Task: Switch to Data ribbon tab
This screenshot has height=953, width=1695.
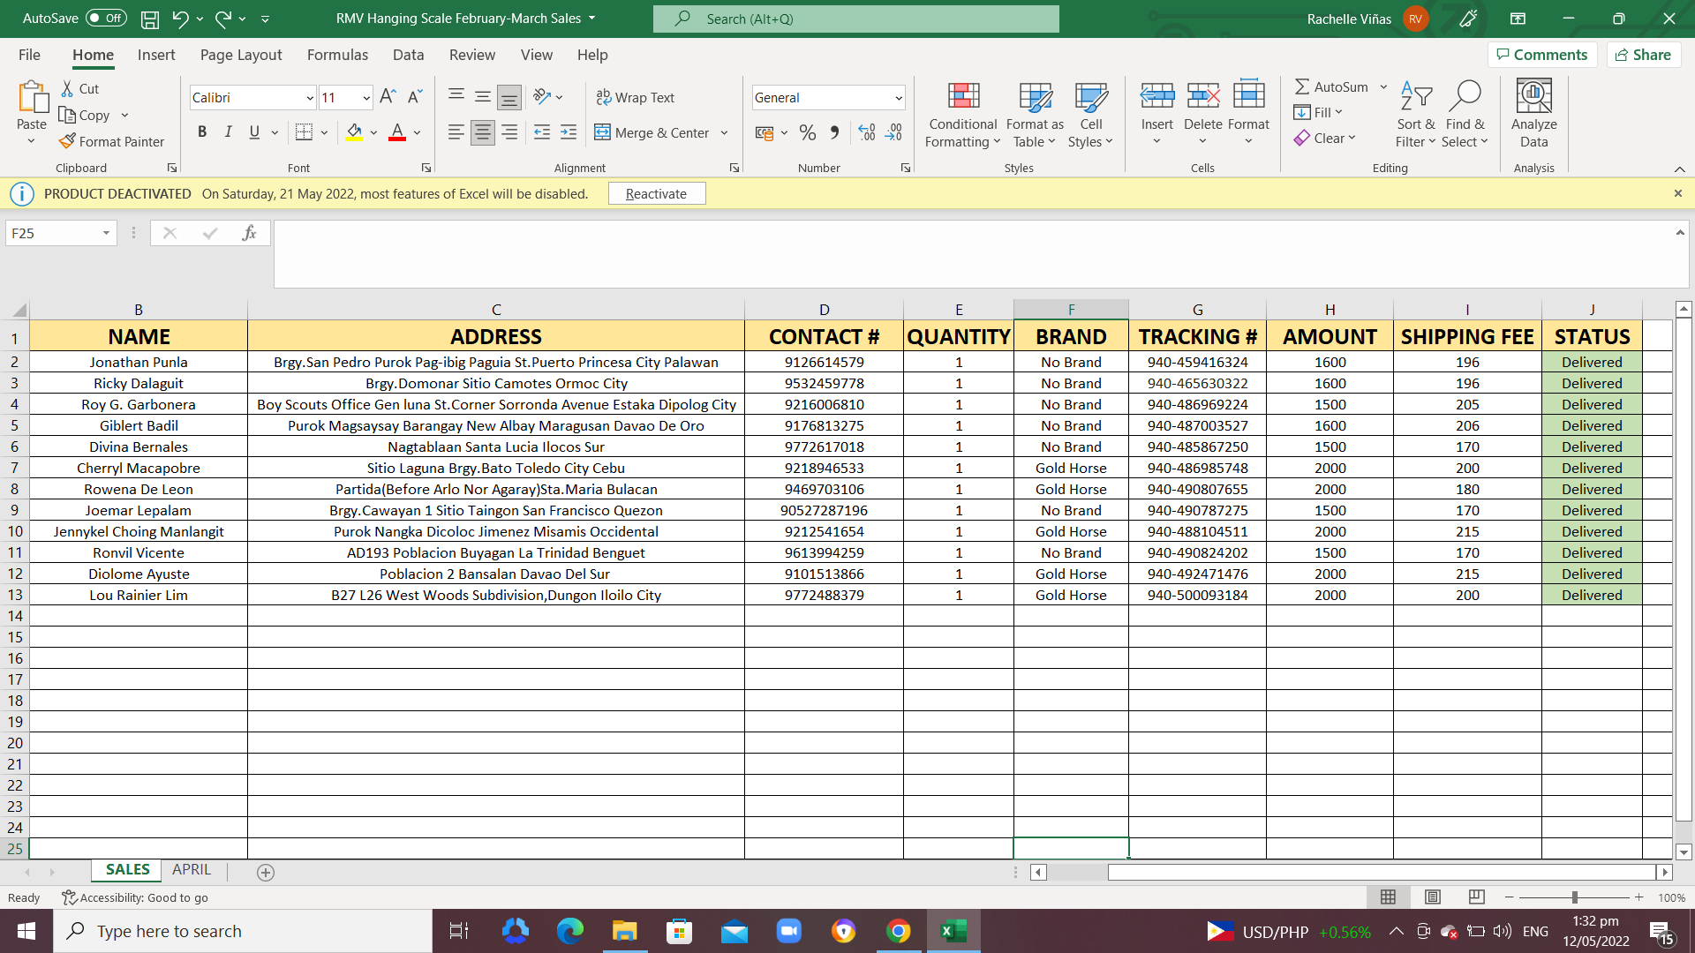Action: pyautogui.click(x=408, y=55)
